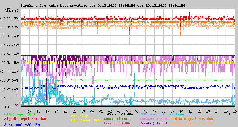This screenshot has width=238, height=127.
Task: Select the ETH Plug legend label
Action: pyautogui.click(x=82, y=116)
